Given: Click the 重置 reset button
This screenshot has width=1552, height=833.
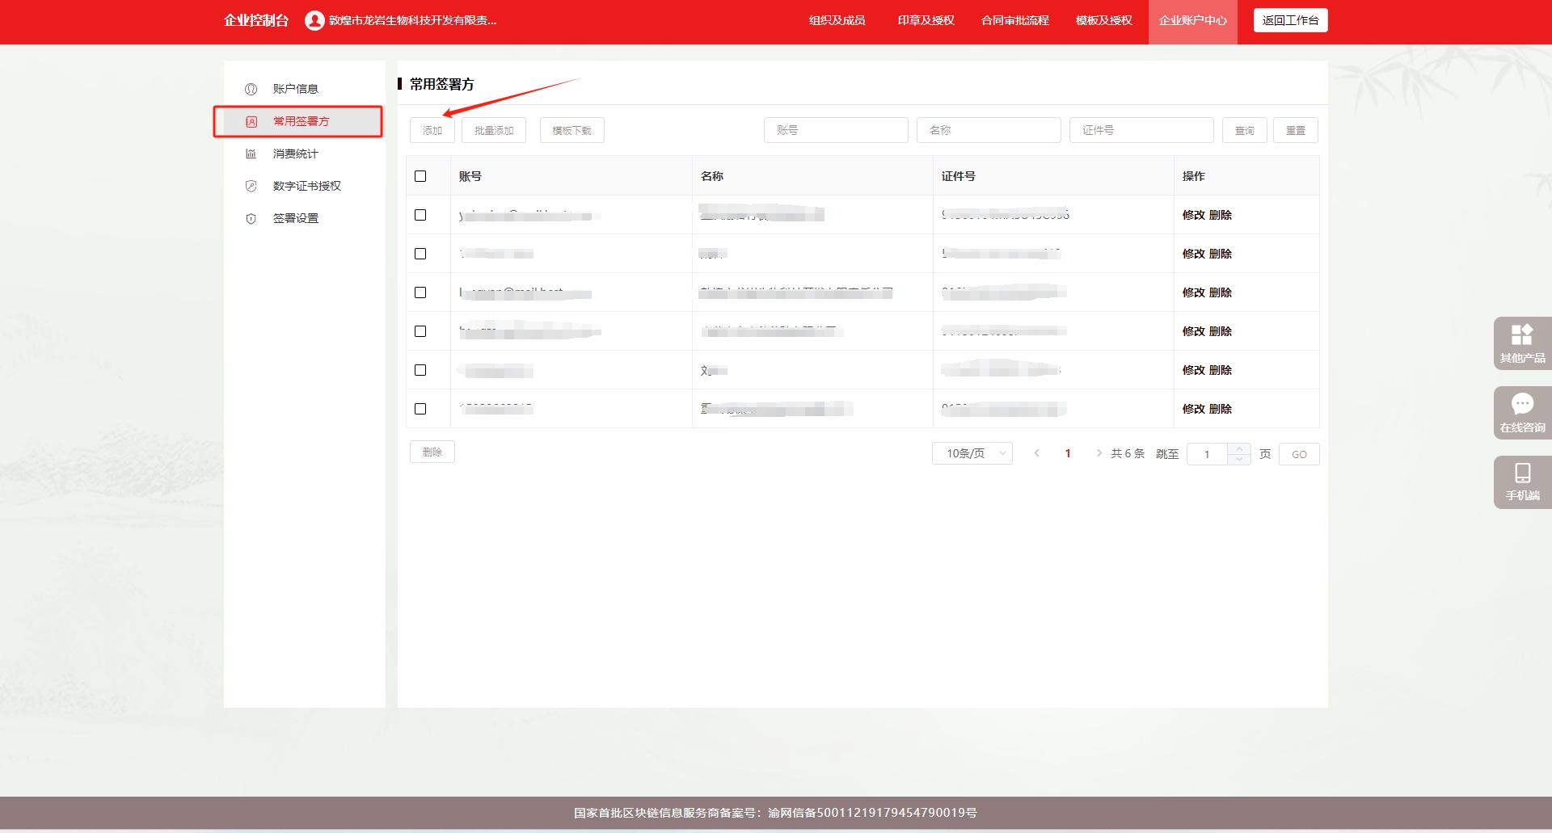Looking at the screenshot, I should [x=1295, y=130].
